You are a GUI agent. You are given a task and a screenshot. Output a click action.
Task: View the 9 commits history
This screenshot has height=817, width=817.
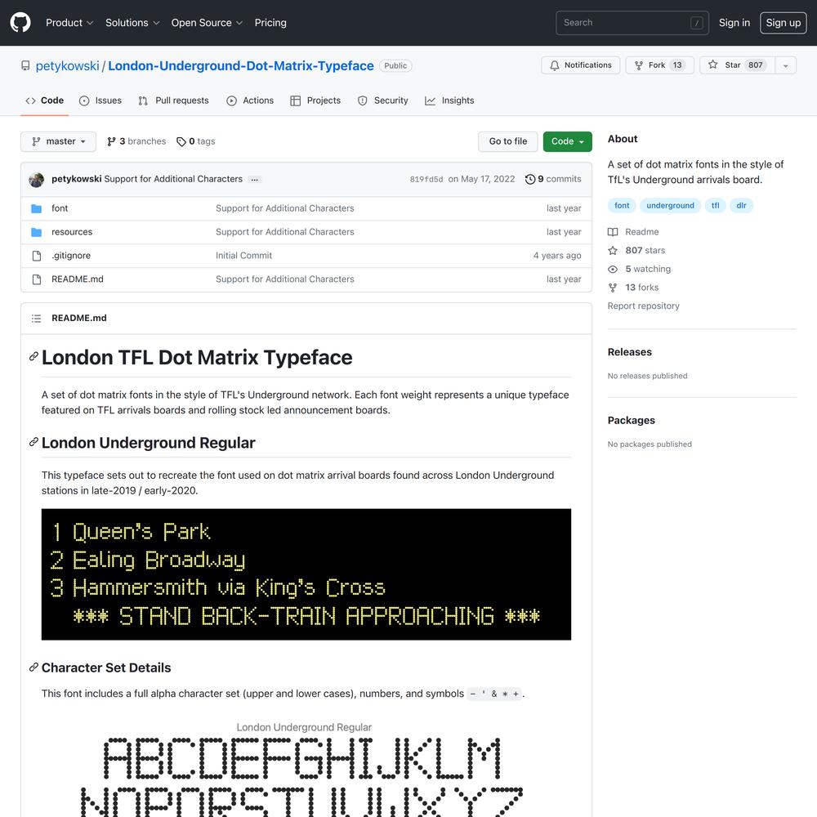(553, 179)
